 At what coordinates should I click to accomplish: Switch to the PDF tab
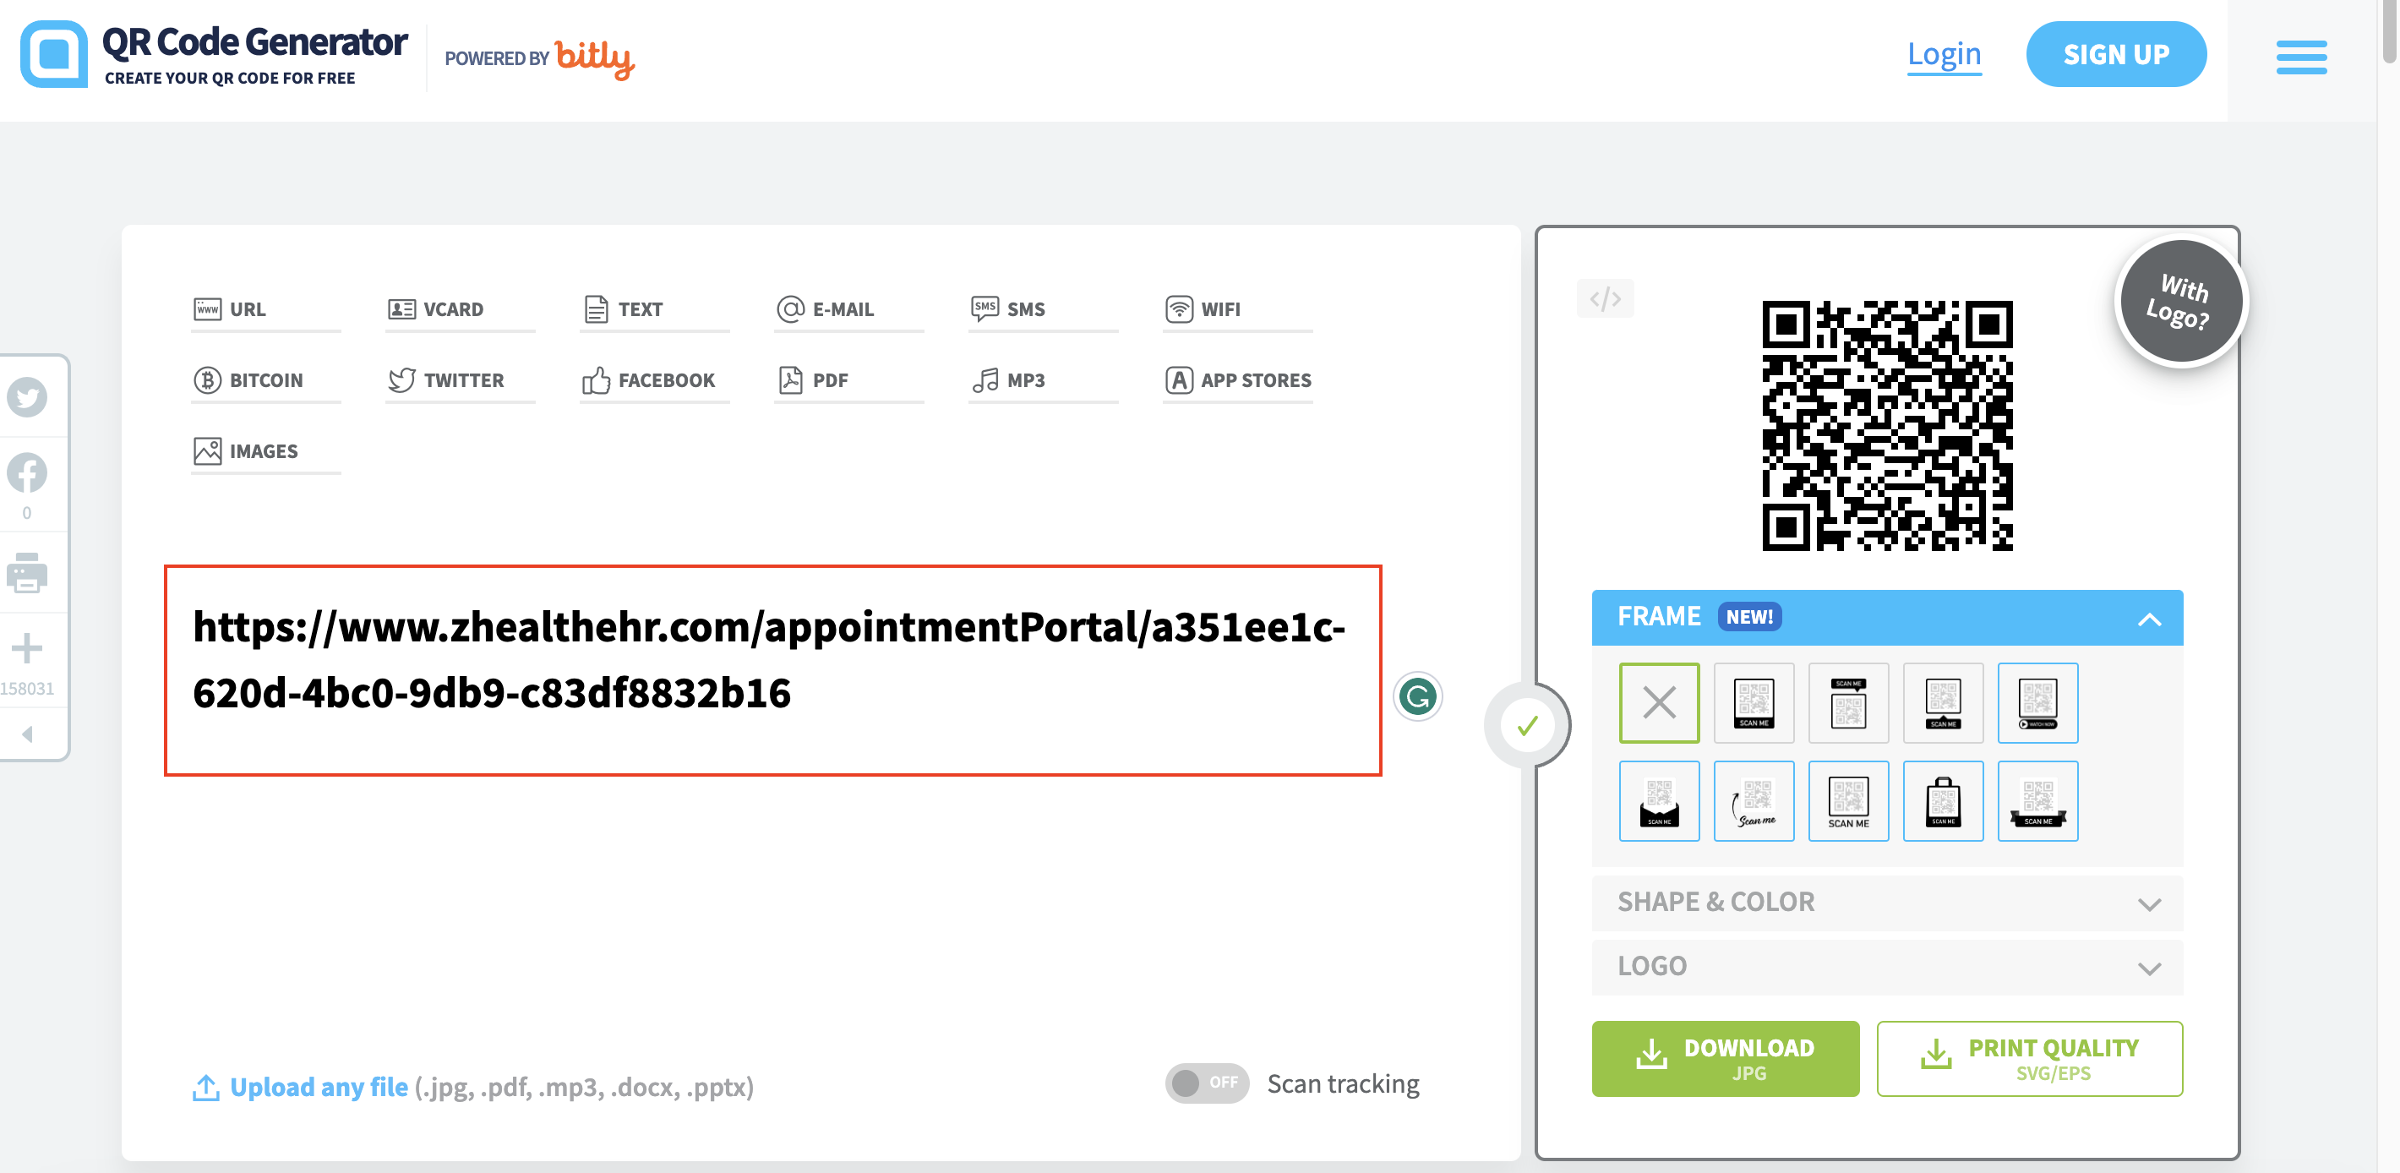point(848,380)
